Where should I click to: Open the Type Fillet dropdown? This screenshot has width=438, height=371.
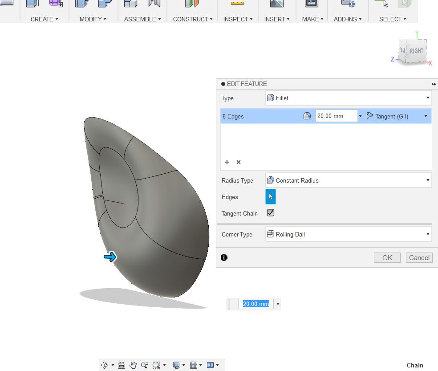point(349,98)
